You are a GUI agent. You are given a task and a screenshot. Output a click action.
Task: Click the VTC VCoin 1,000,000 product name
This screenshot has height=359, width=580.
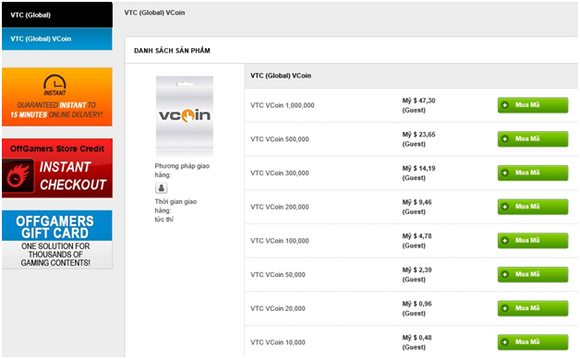283,105
